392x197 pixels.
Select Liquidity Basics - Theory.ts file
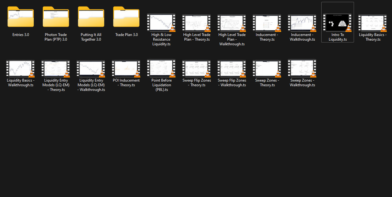(x=373, y=23)
